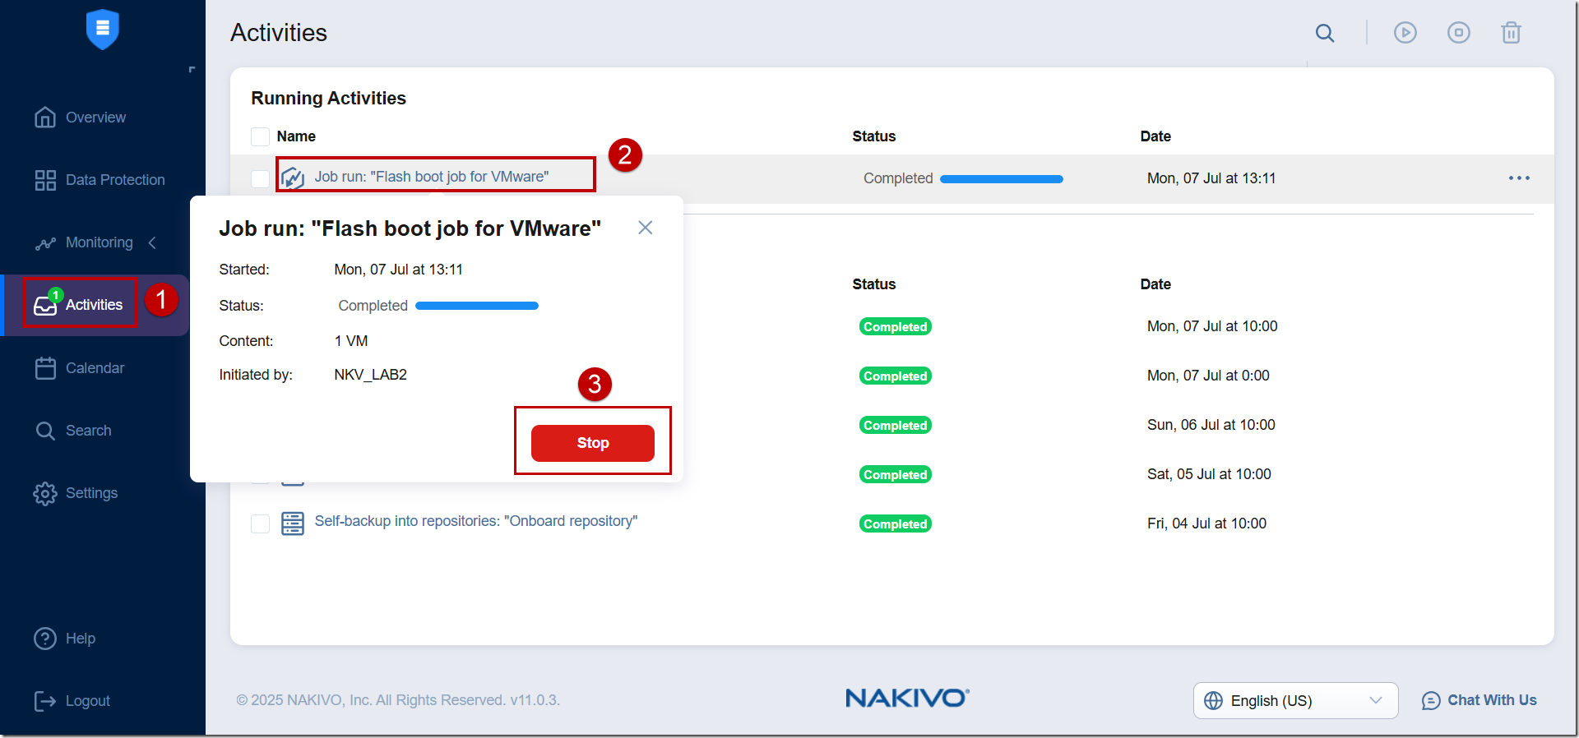This screenshot has height=738, width=1579.
Task: Open Data Protection section
Action: [x=115, y=180]
